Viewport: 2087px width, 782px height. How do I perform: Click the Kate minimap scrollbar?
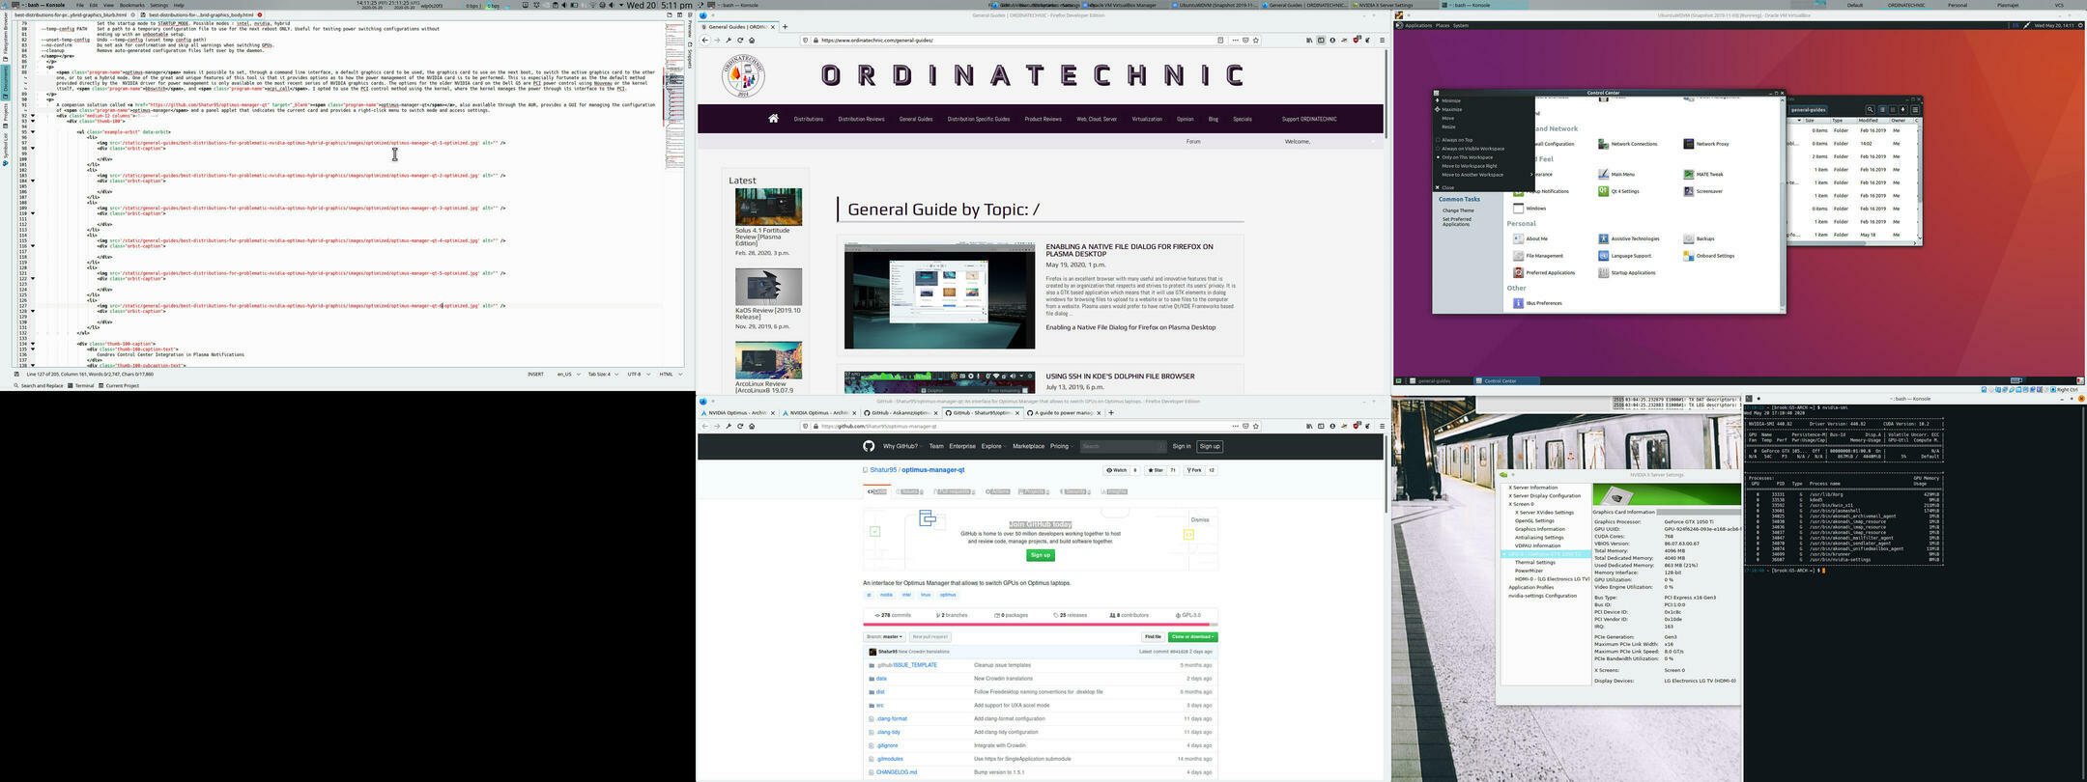(674, 193)
